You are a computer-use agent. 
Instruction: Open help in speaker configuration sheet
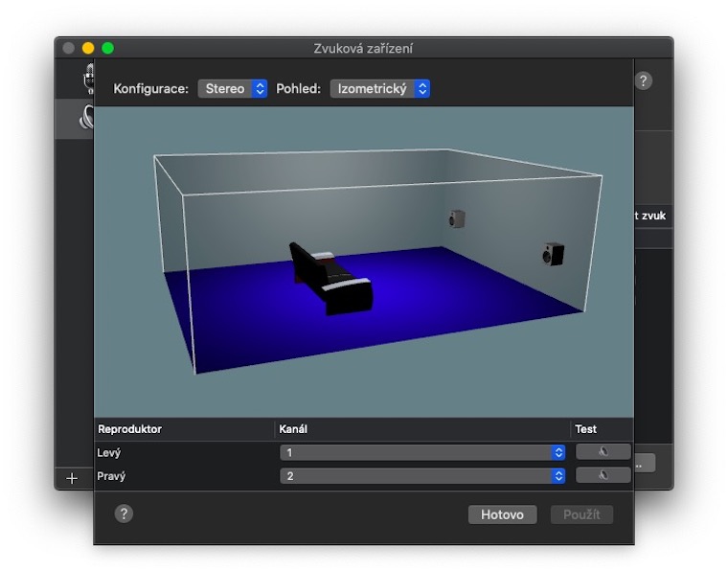click(x=124, y=514)
